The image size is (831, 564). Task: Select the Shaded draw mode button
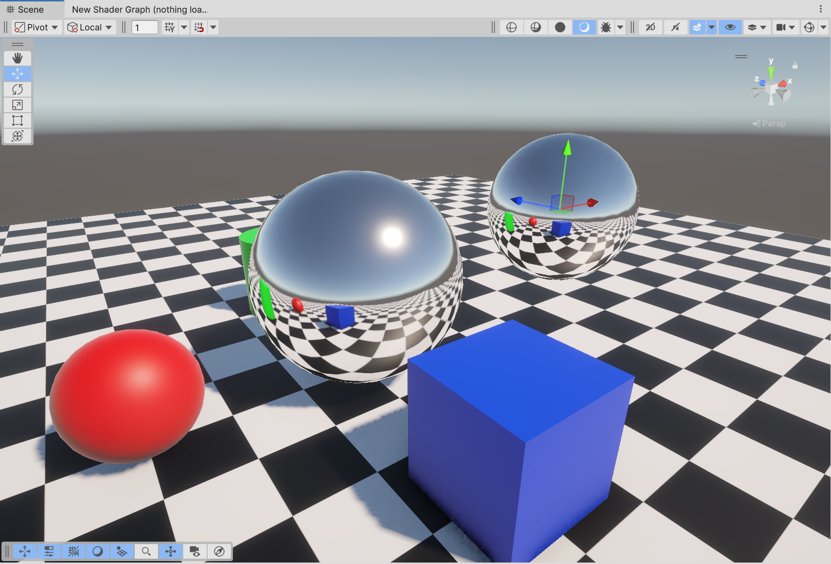pyautogui.click(x=584, y=27)
